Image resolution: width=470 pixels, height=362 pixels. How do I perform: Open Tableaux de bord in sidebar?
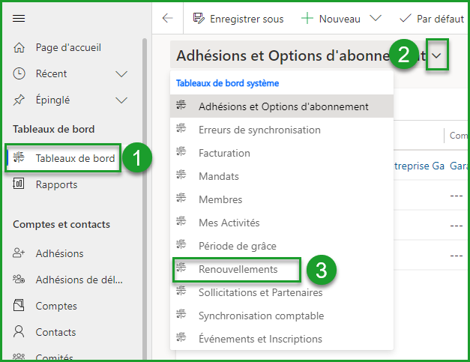coord(75,158)
